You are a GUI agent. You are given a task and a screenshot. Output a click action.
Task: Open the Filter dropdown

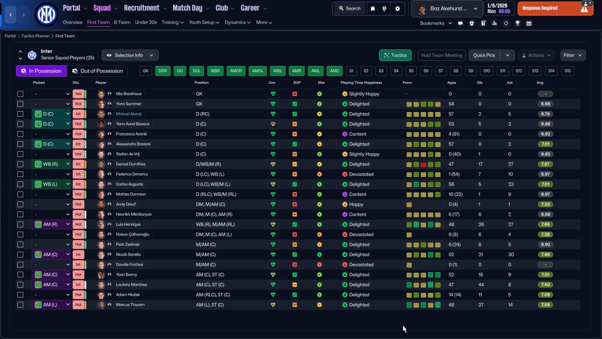tap(573, 55)
